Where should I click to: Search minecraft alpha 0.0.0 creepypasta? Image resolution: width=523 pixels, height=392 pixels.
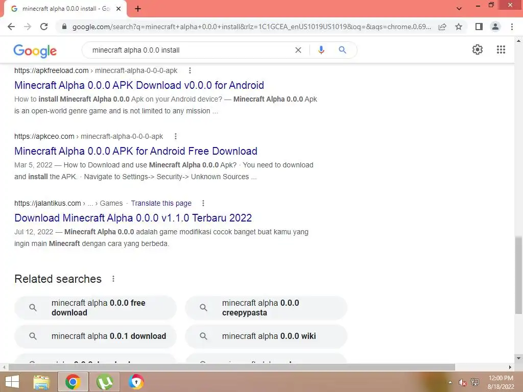click(x=266, y=308)
